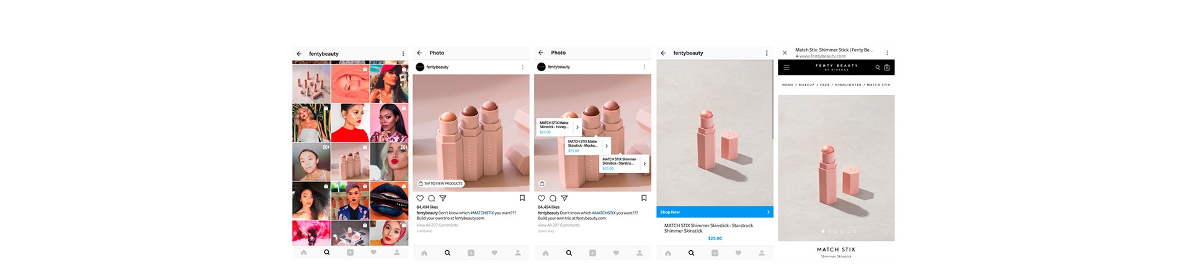1191x265 pixels.
Task: Open options dots on post with product tags
Action: click(644, 67)
